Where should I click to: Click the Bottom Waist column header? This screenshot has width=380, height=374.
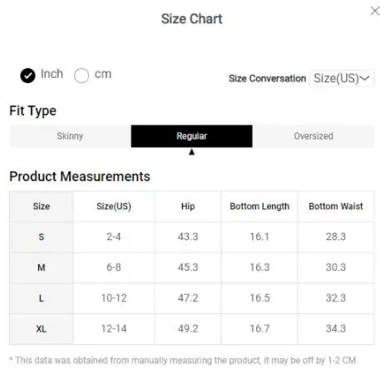click(336, 206)
